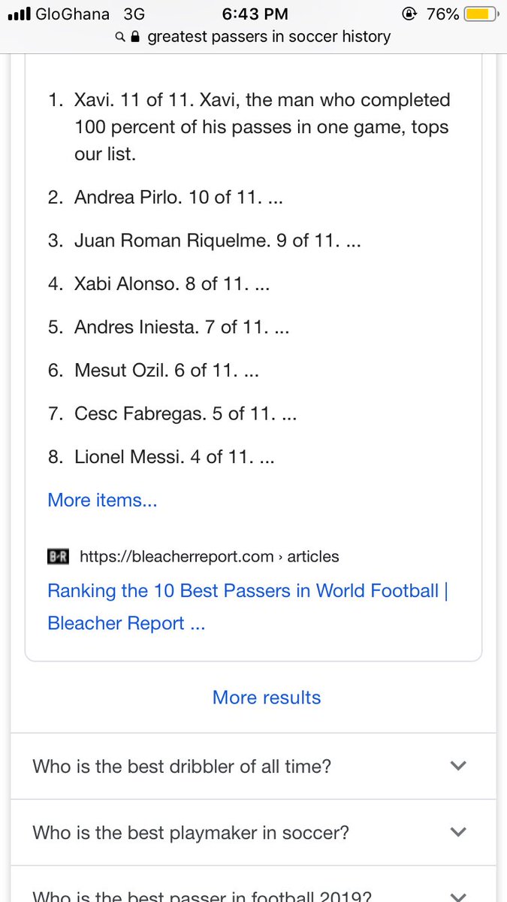This screenshot has height=902, width=507.
Task: Tap the 'More results' button
Action: [267, 698]
